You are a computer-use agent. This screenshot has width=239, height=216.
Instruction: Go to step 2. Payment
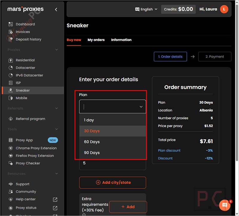tap(215, 57)
